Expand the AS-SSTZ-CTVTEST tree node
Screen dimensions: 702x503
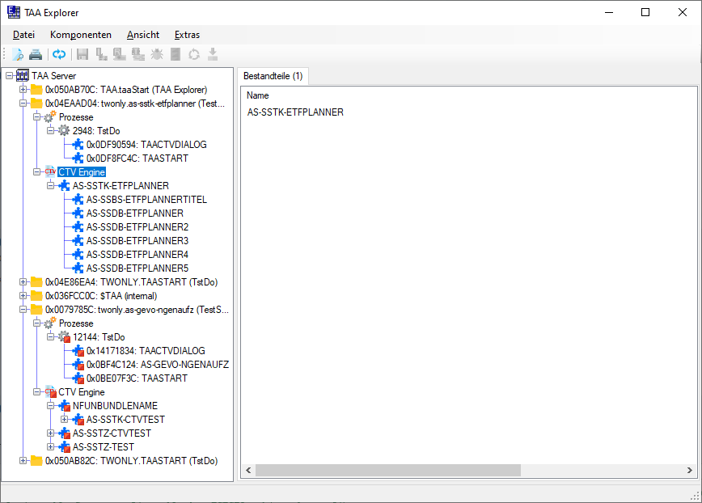tap(51, 433)
